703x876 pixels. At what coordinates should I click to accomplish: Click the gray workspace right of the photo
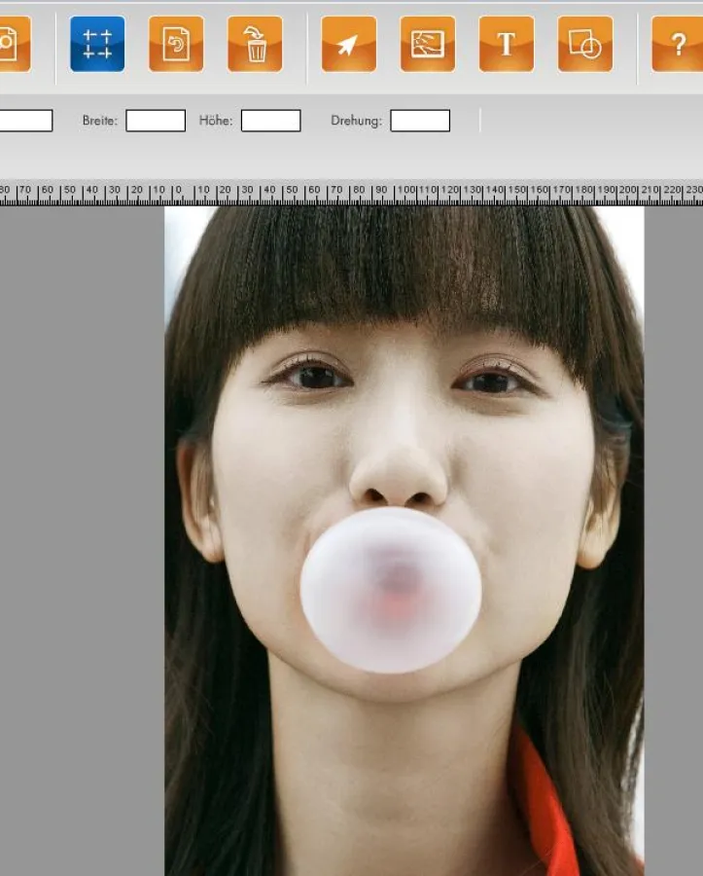coord(673,535)
